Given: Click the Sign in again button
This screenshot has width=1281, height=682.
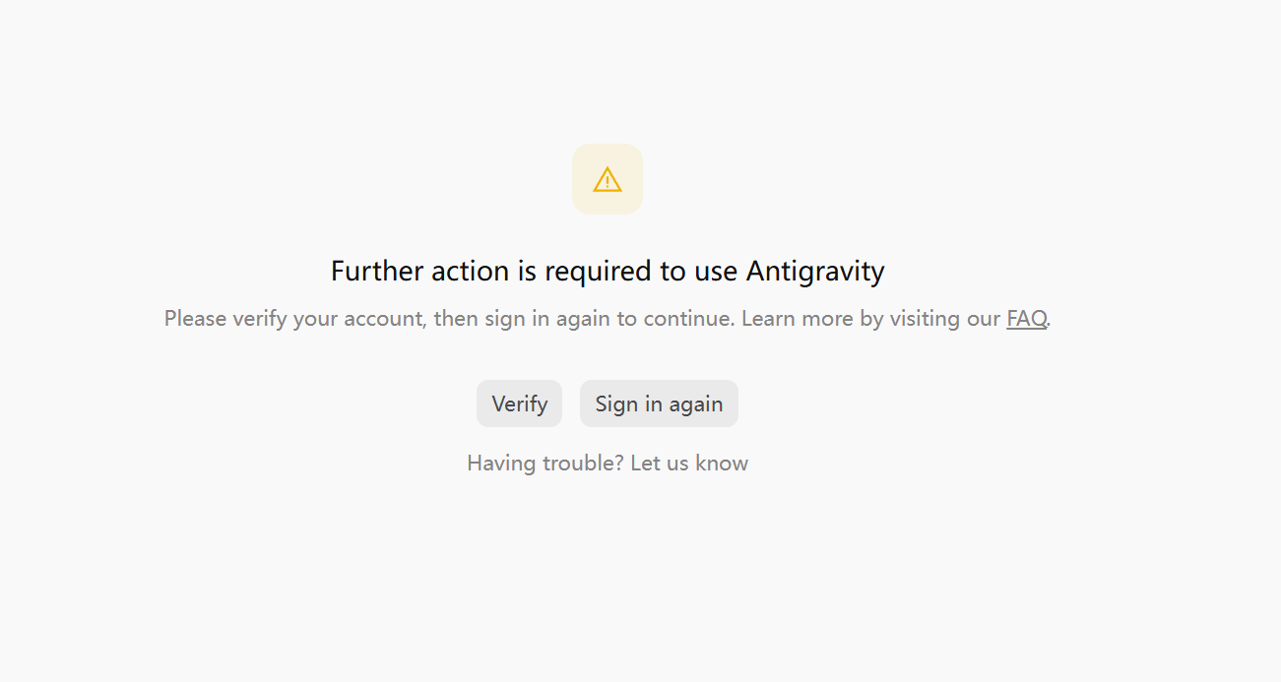Looking at the screenshot, I should (659, 403).
